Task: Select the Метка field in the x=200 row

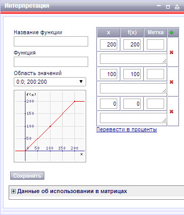Action: coord(155,44)
